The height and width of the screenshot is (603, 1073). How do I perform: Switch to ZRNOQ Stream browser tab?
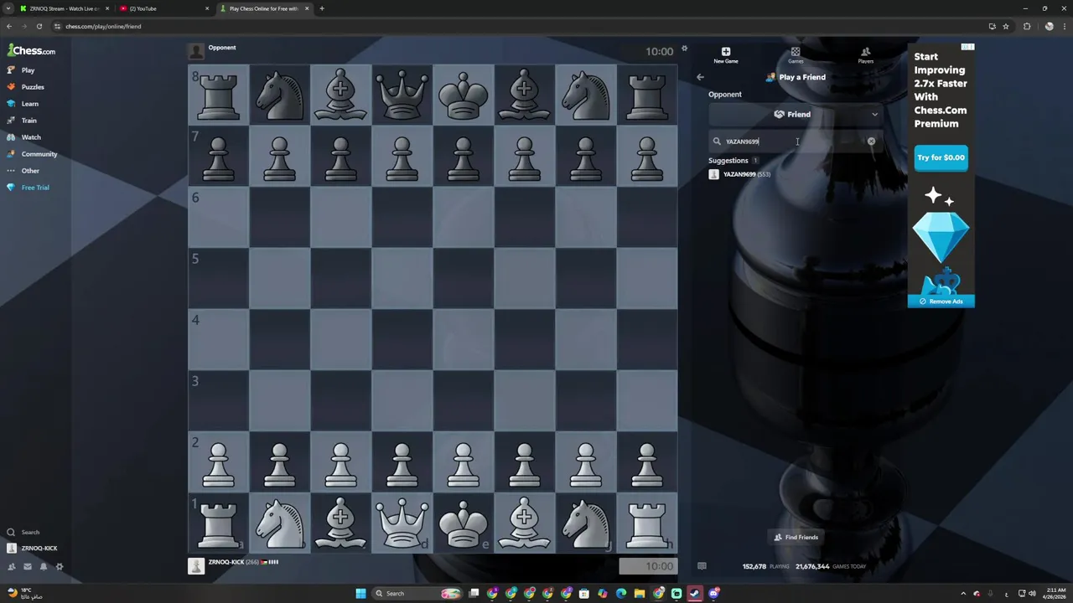pyautogui.click(x=64, y=8)
